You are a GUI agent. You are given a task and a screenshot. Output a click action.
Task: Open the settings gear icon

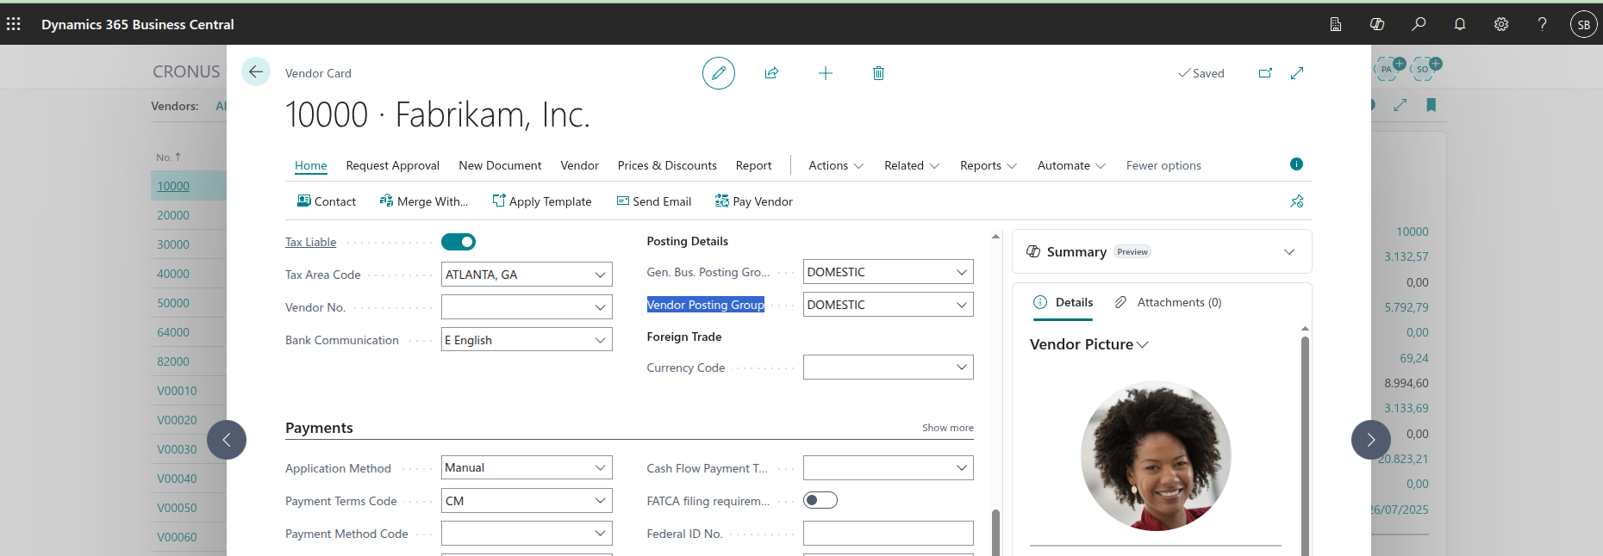[x=1501, y=24]
